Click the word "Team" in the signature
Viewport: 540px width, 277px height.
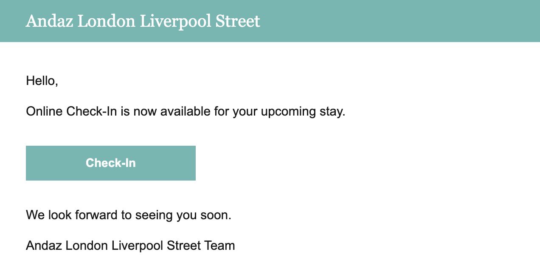[219, 246]
